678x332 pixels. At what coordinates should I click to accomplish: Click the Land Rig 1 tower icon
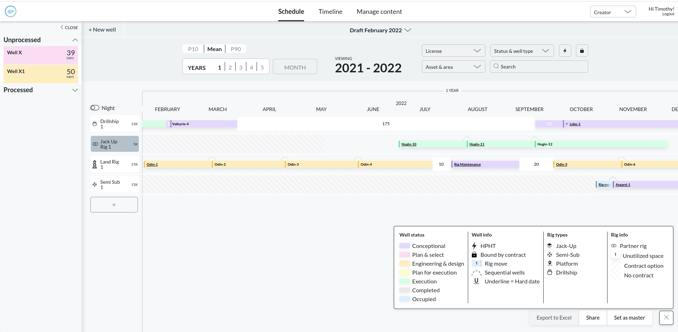point(95,164)
